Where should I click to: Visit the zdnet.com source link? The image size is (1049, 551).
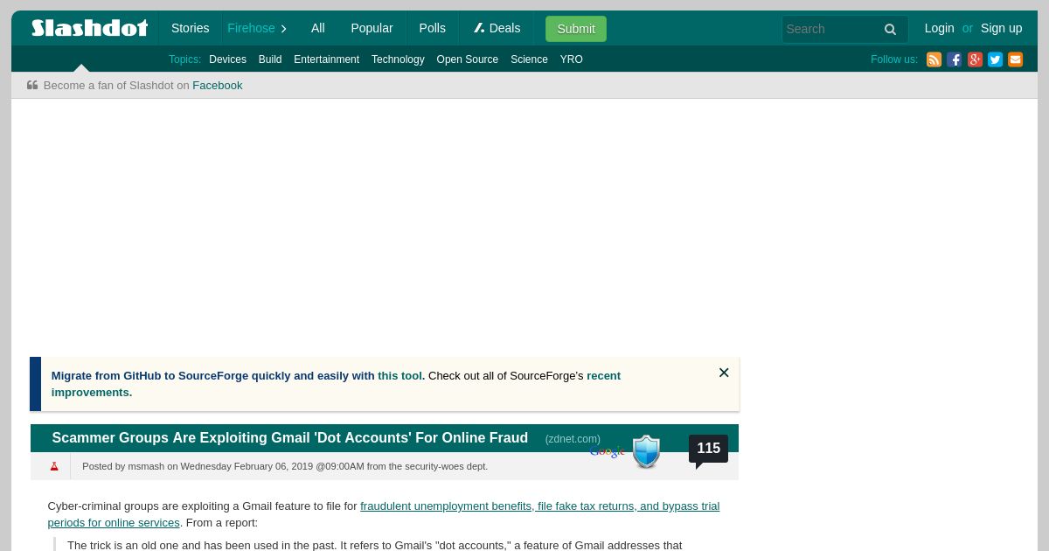point(573,439)
